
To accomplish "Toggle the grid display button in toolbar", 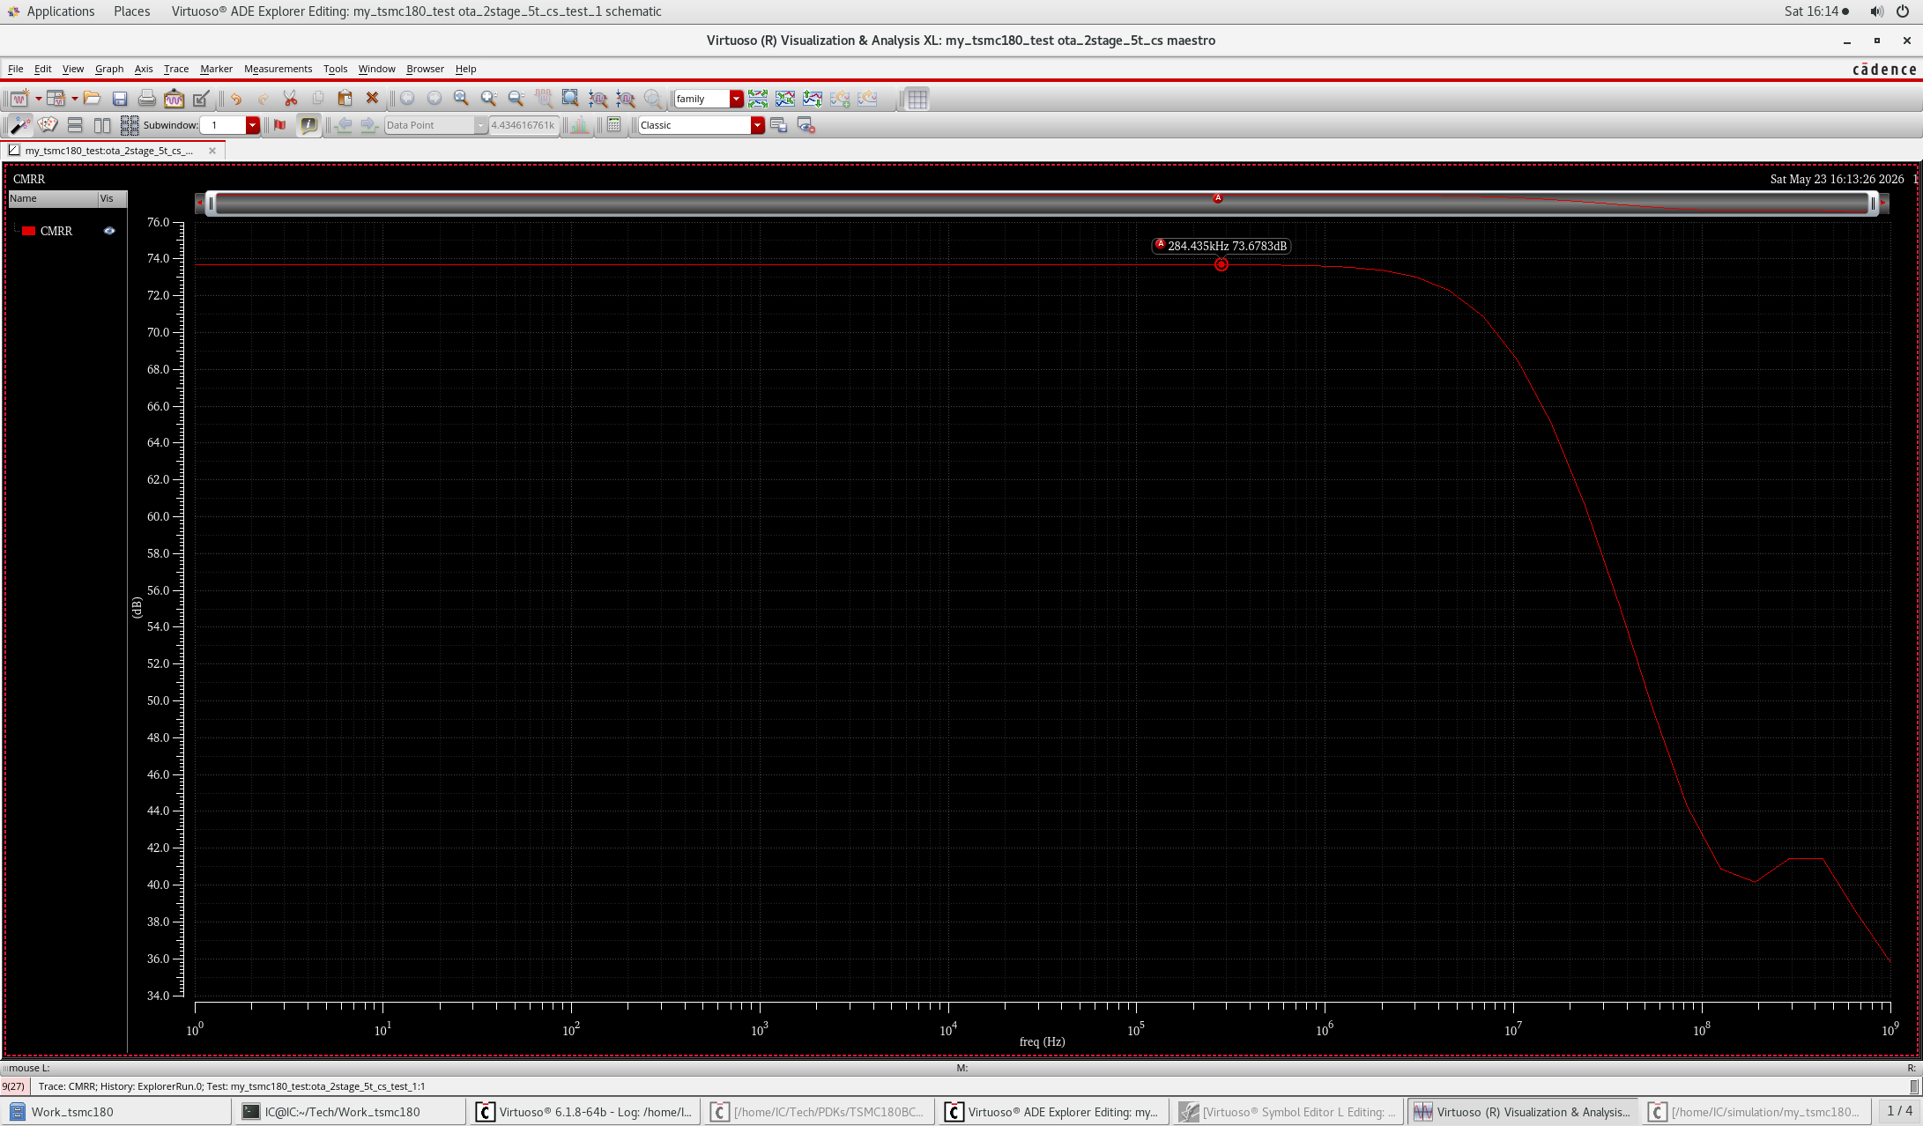I will tap(917, 99).
